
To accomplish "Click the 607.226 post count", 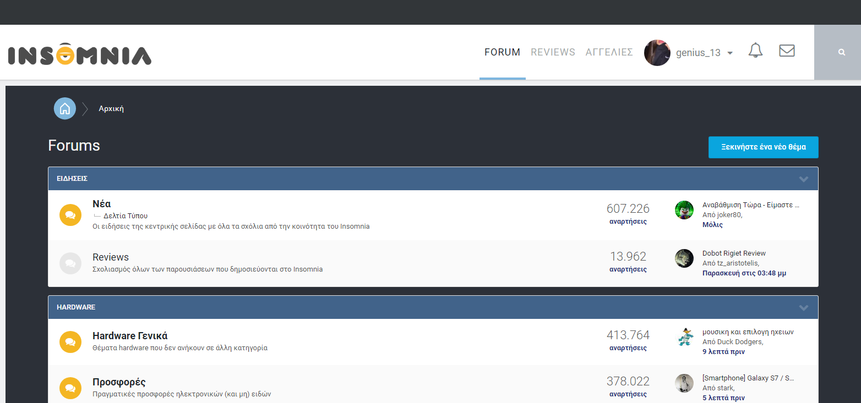I will tap(628, 209).
